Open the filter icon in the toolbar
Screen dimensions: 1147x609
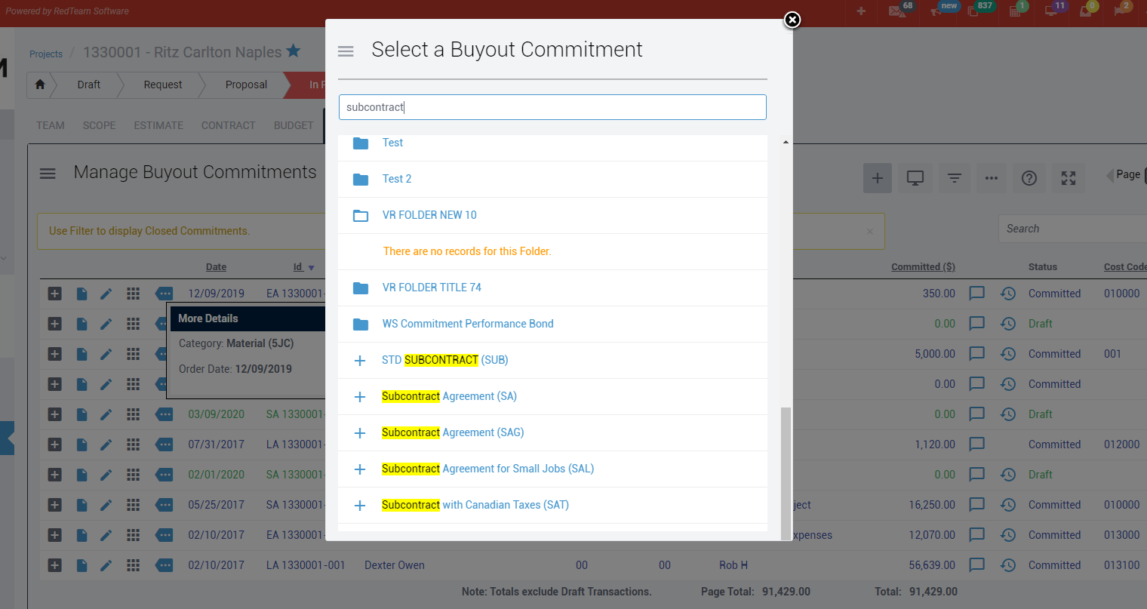coord(954,178)
